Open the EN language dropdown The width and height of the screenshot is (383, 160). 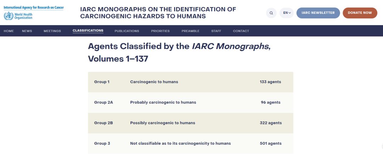[x=287, y=13]
